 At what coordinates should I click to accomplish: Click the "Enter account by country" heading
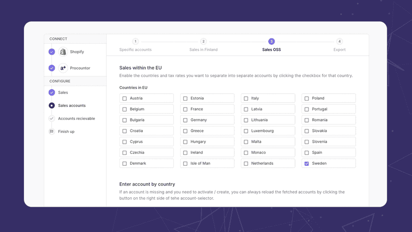point(147,184)
